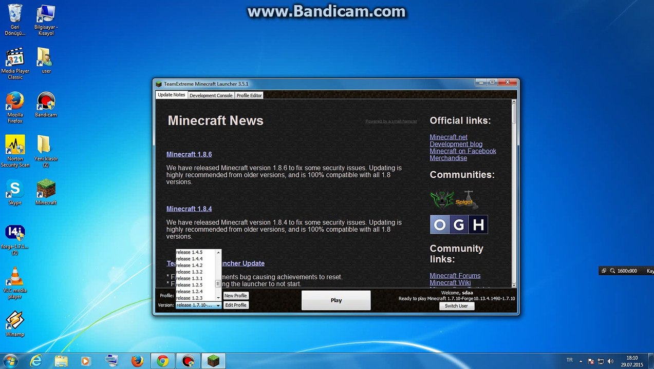Open the Recycle Bin desktop icon

[x=15, y=19]
